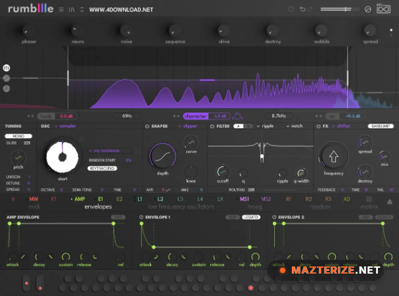
Task: Adjust the master volume slider in header
Action: pos(340,9)
